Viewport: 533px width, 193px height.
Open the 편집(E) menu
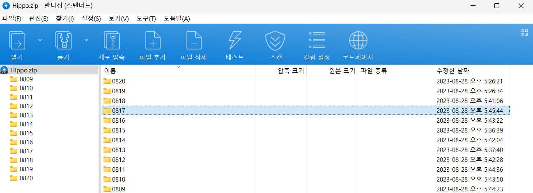click(39, 19)
